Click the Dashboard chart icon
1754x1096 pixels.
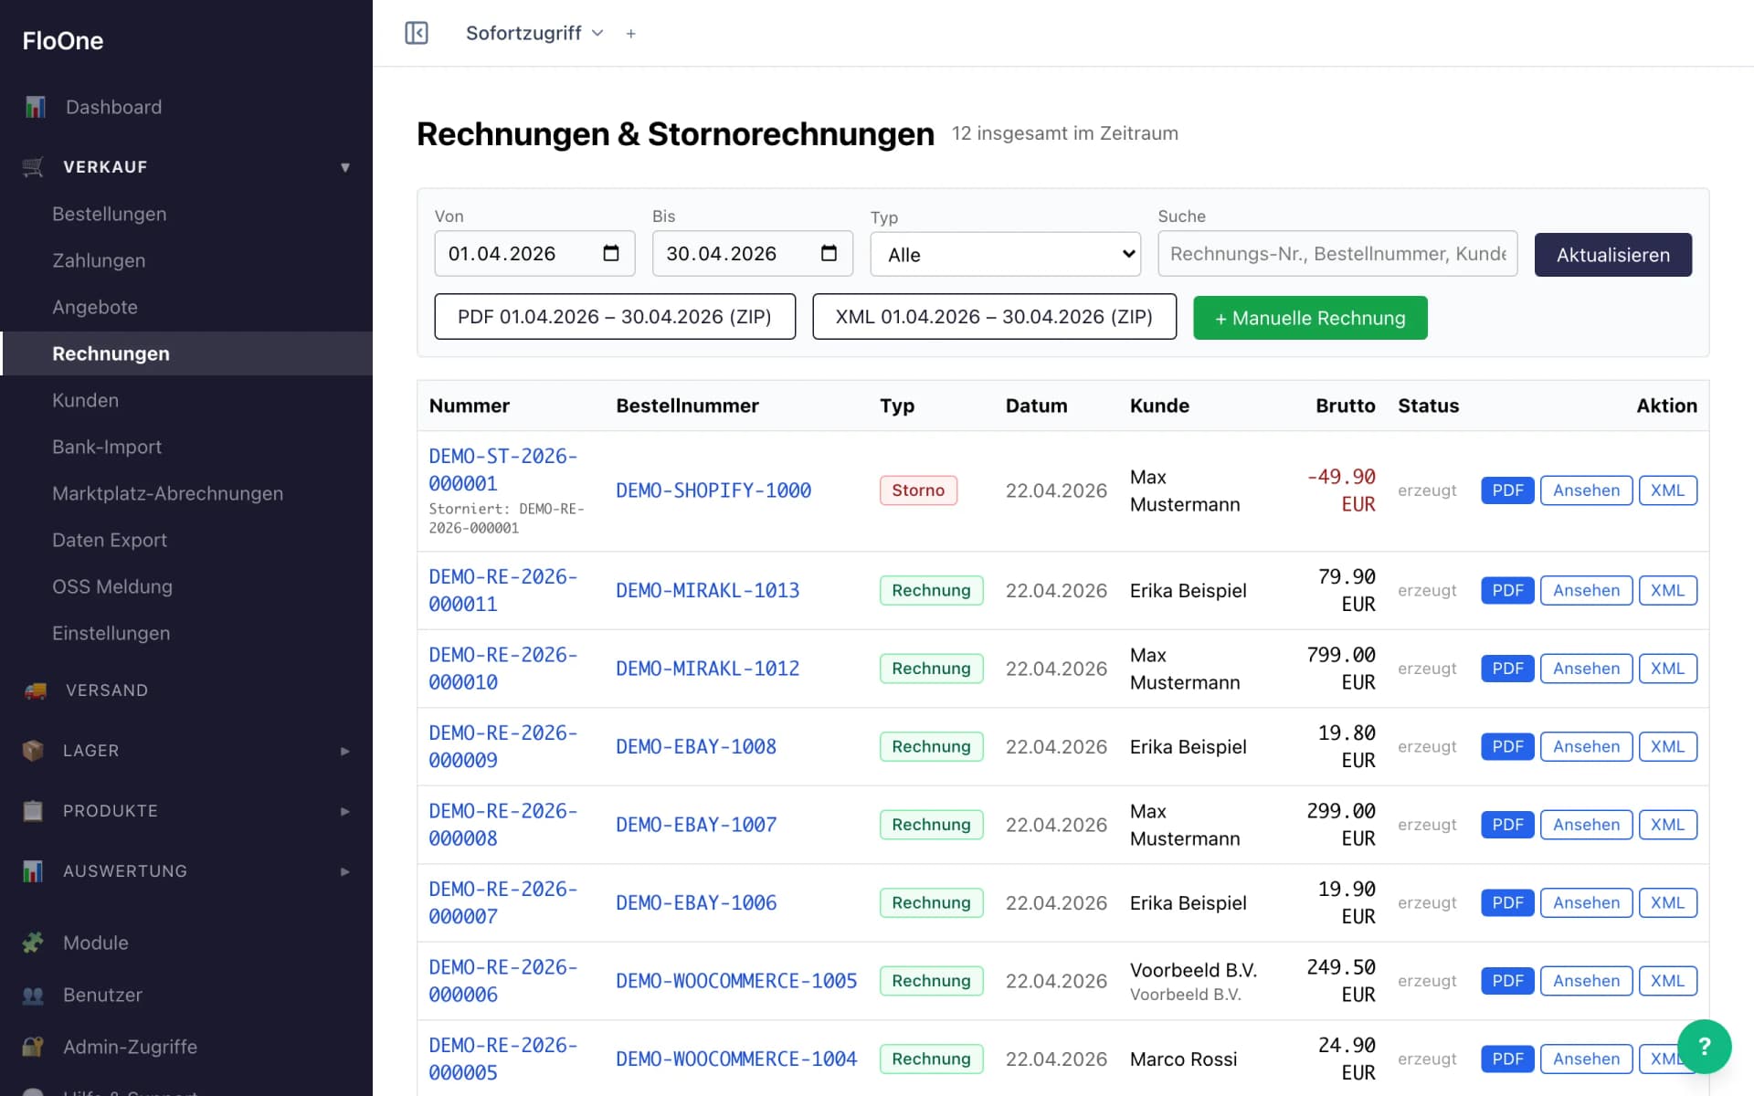coord(35,107)
